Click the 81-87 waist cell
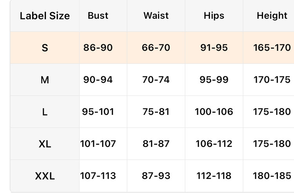The image size is (294, 193). (x=156, y=144)
